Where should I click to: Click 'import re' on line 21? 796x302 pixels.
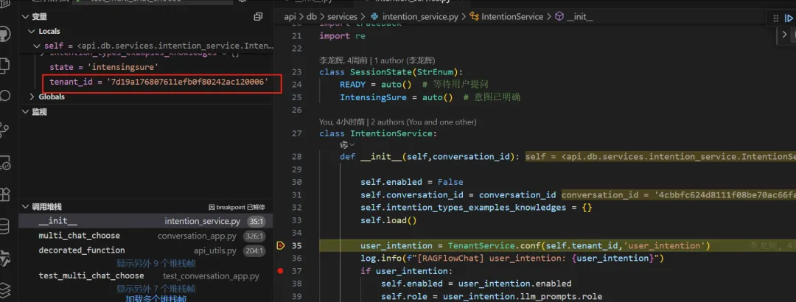click(x=342, y=36)
